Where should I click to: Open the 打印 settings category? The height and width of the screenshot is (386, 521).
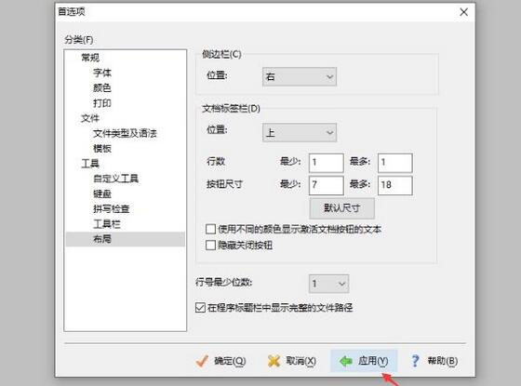point(102,103)
